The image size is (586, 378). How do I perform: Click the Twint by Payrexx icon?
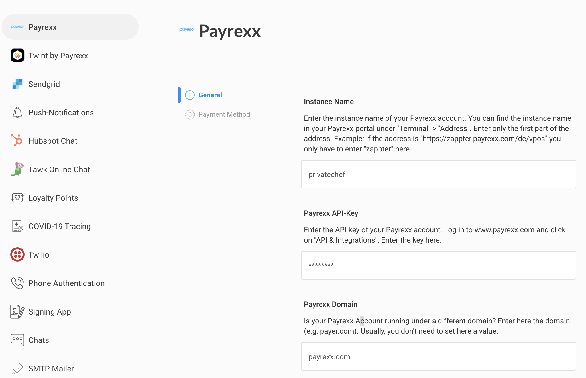(17, 55)
